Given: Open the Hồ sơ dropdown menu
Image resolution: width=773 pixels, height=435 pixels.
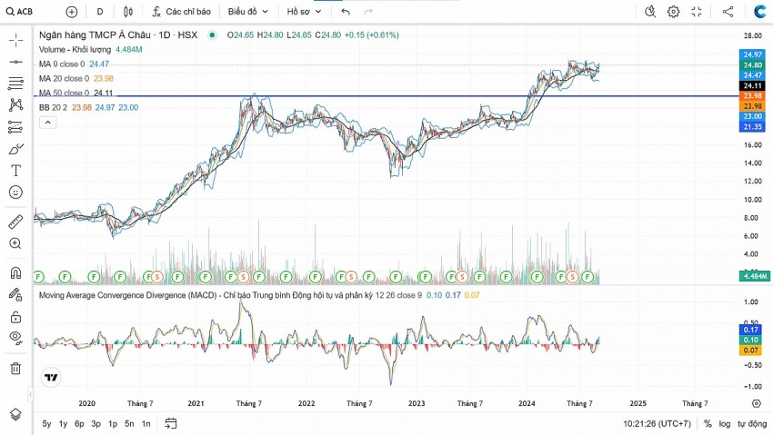Looking at the screenshot, I should [304, 12].
